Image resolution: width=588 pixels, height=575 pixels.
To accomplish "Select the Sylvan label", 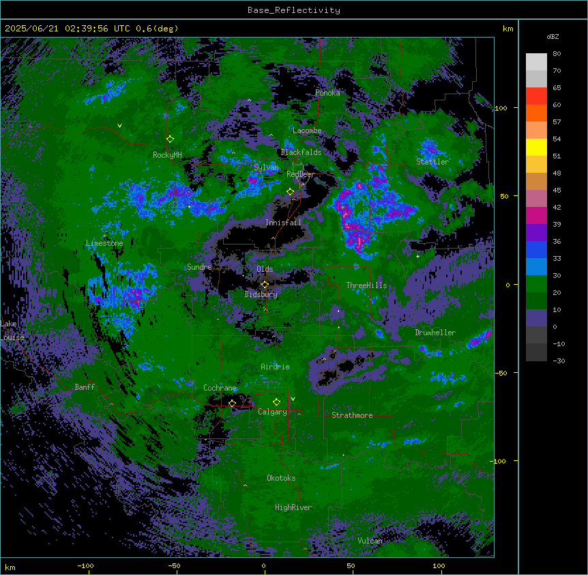I will pos(266,167).
